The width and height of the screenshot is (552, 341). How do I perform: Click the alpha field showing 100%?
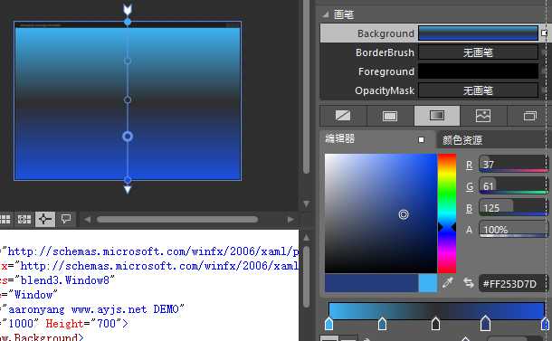(514, 230)
